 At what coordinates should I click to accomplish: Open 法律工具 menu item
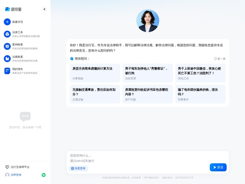click(26, 34)
